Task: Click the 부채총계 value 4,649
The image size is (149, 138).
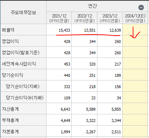Action: pyautogui.click(x=66, y=121)
